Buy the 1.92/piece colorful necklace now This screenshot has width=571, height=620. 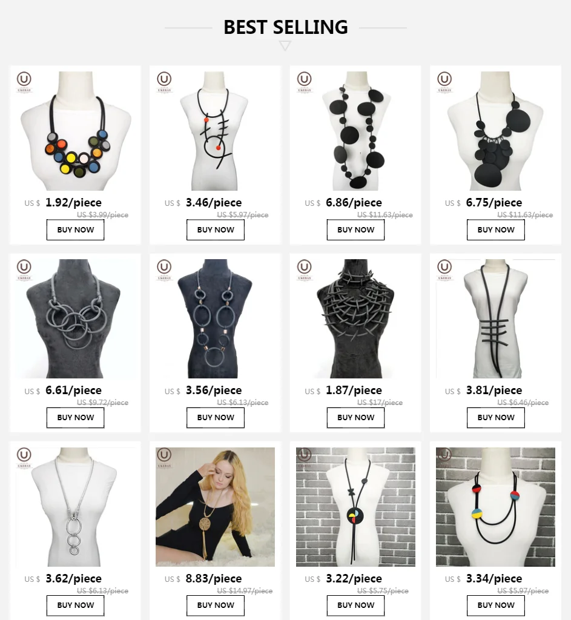pos(76,229)
